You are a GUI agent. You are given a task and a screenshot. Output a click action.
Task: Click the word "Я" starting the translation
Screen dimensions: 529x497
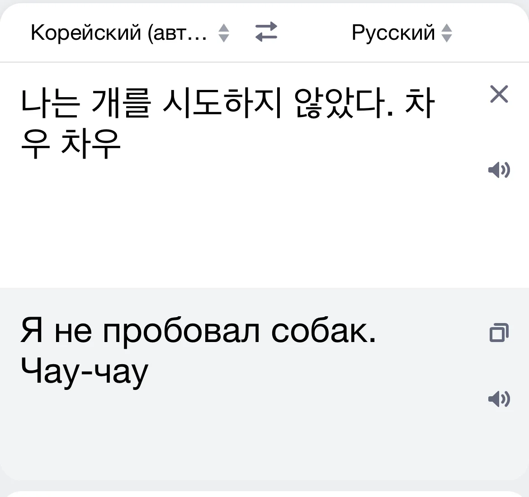click(32, 331)
